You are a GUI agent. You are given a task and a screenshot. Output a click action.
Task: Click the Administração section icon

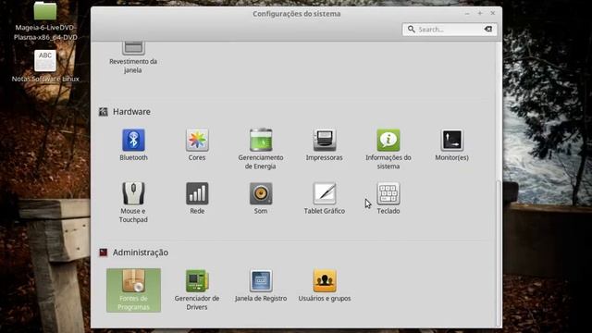pos(103,253)
